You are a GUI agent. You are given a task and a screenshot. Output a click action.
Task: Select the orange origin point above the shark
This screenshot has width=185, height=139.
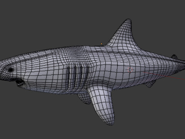point(101,44)
